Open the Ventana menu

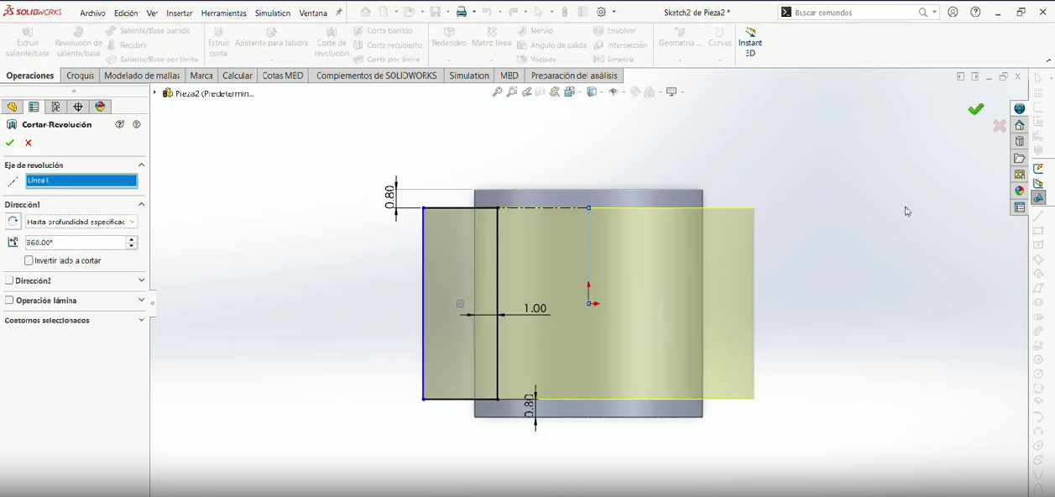tap(313, 13)
